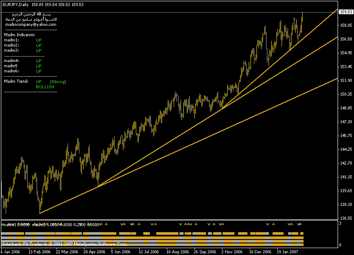Click the 19 Jan 2007 date label
The height and width of the screenshot is (255, 354).
pyautogui.click(x=287, y=252)
